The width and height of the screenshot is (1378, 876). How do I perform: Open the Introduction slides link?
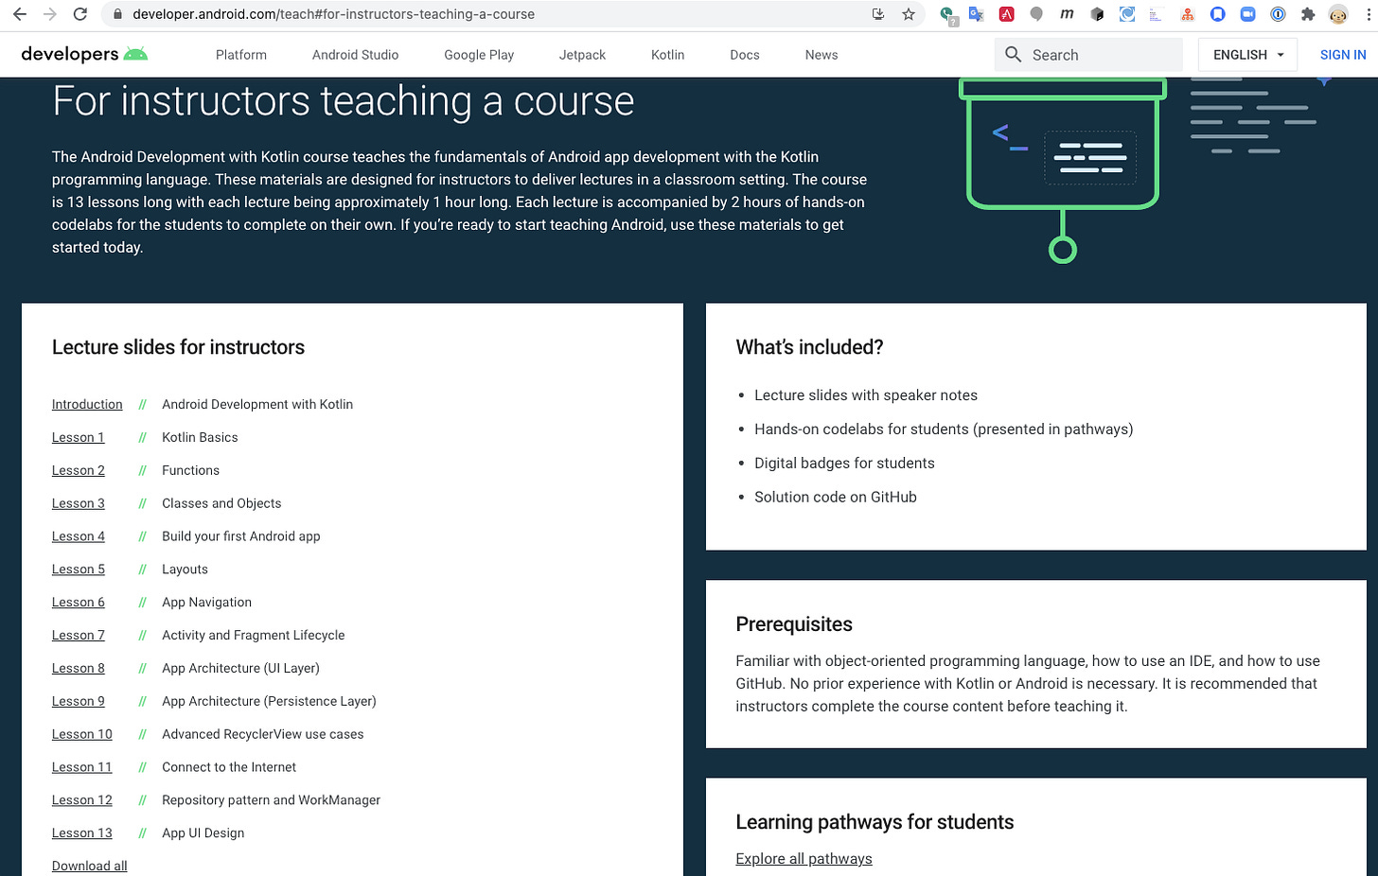87,404
